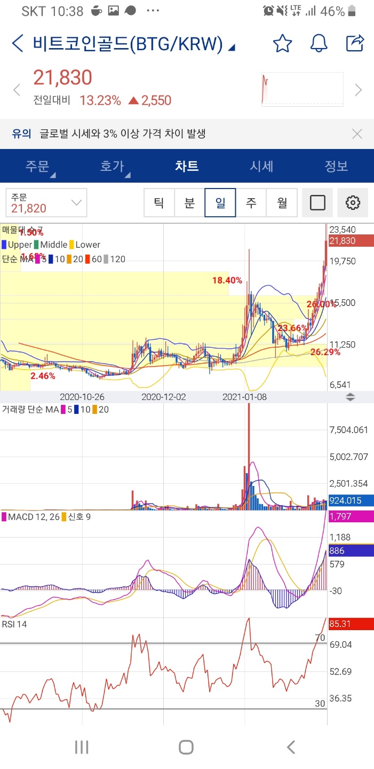
Task: Toggle fullscreen chart square icon
Action: pos(317,203)
